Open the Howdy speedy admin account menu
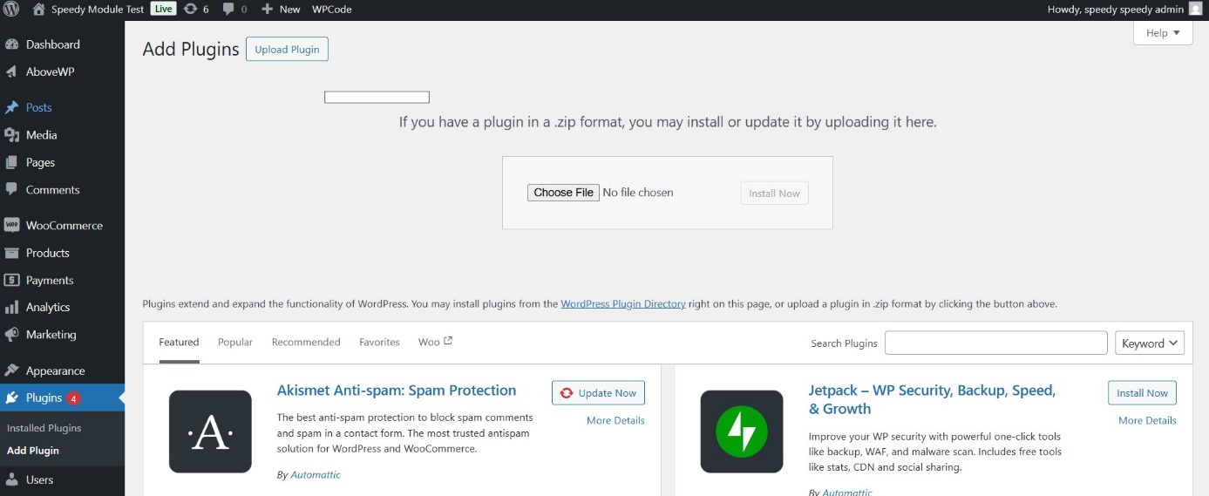 click(1124, 9)
